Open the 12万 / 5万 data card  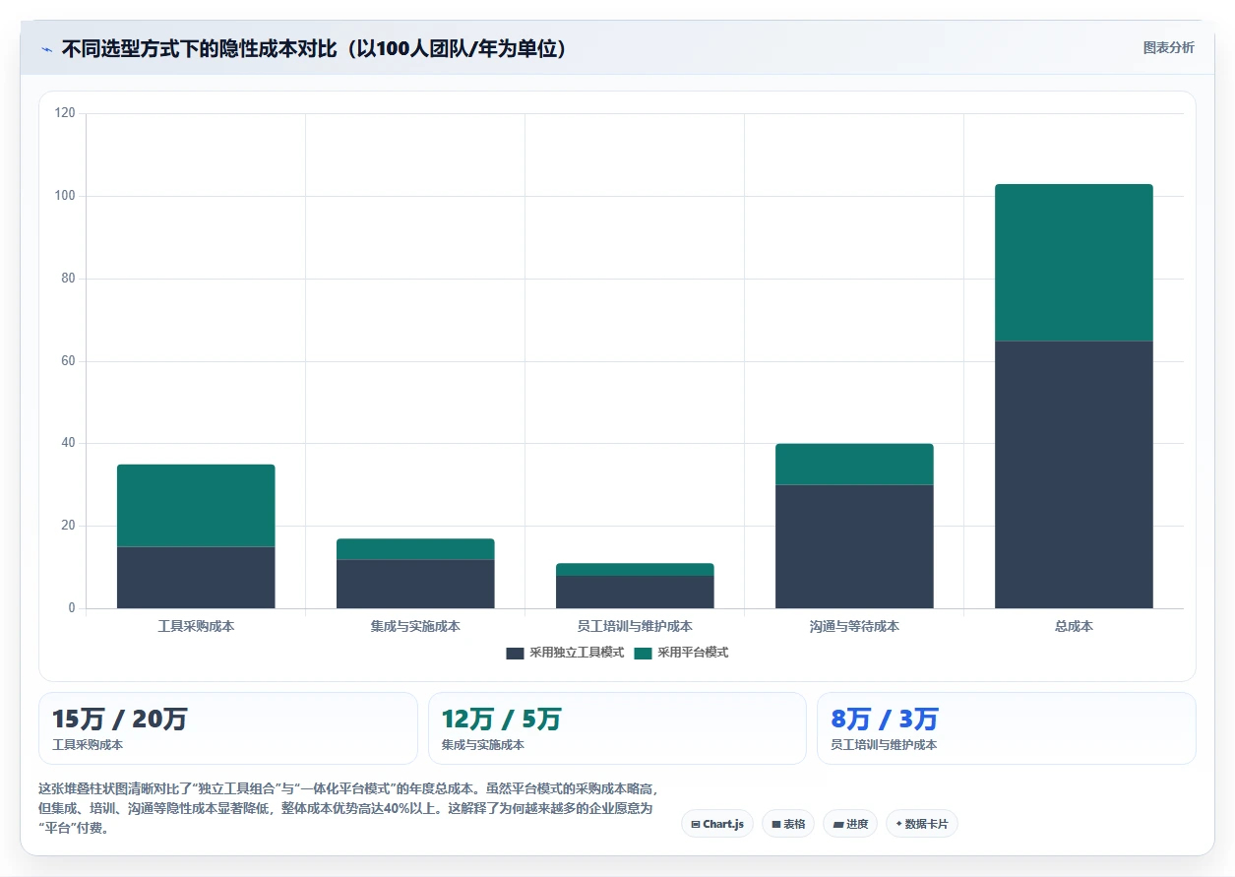pos(617,728)
